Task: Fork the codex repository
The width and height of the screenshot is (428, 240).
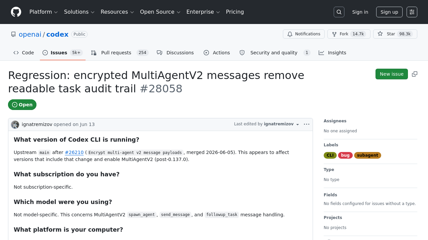Action: pos(349,34)
